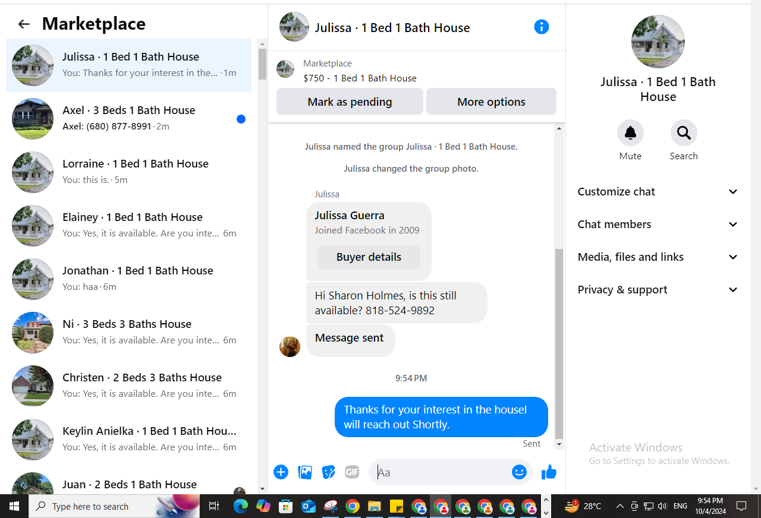Viewport: 761px width, 518px height.
Task: Open more actions with the plus icon
Action: (281, 472)
